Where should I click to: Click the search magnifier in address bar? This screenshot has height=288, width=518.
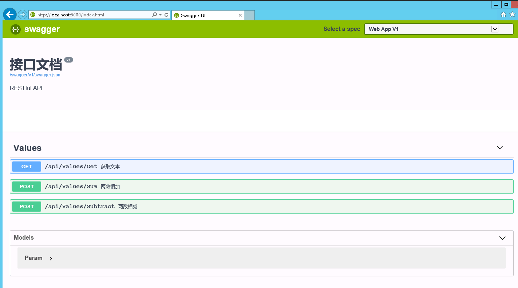click(154, 15)
